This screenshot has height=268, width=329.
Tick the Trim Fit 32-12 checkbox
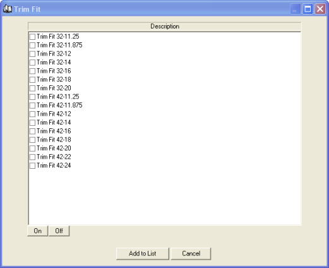pyautogui.click(x=32, y=54)
